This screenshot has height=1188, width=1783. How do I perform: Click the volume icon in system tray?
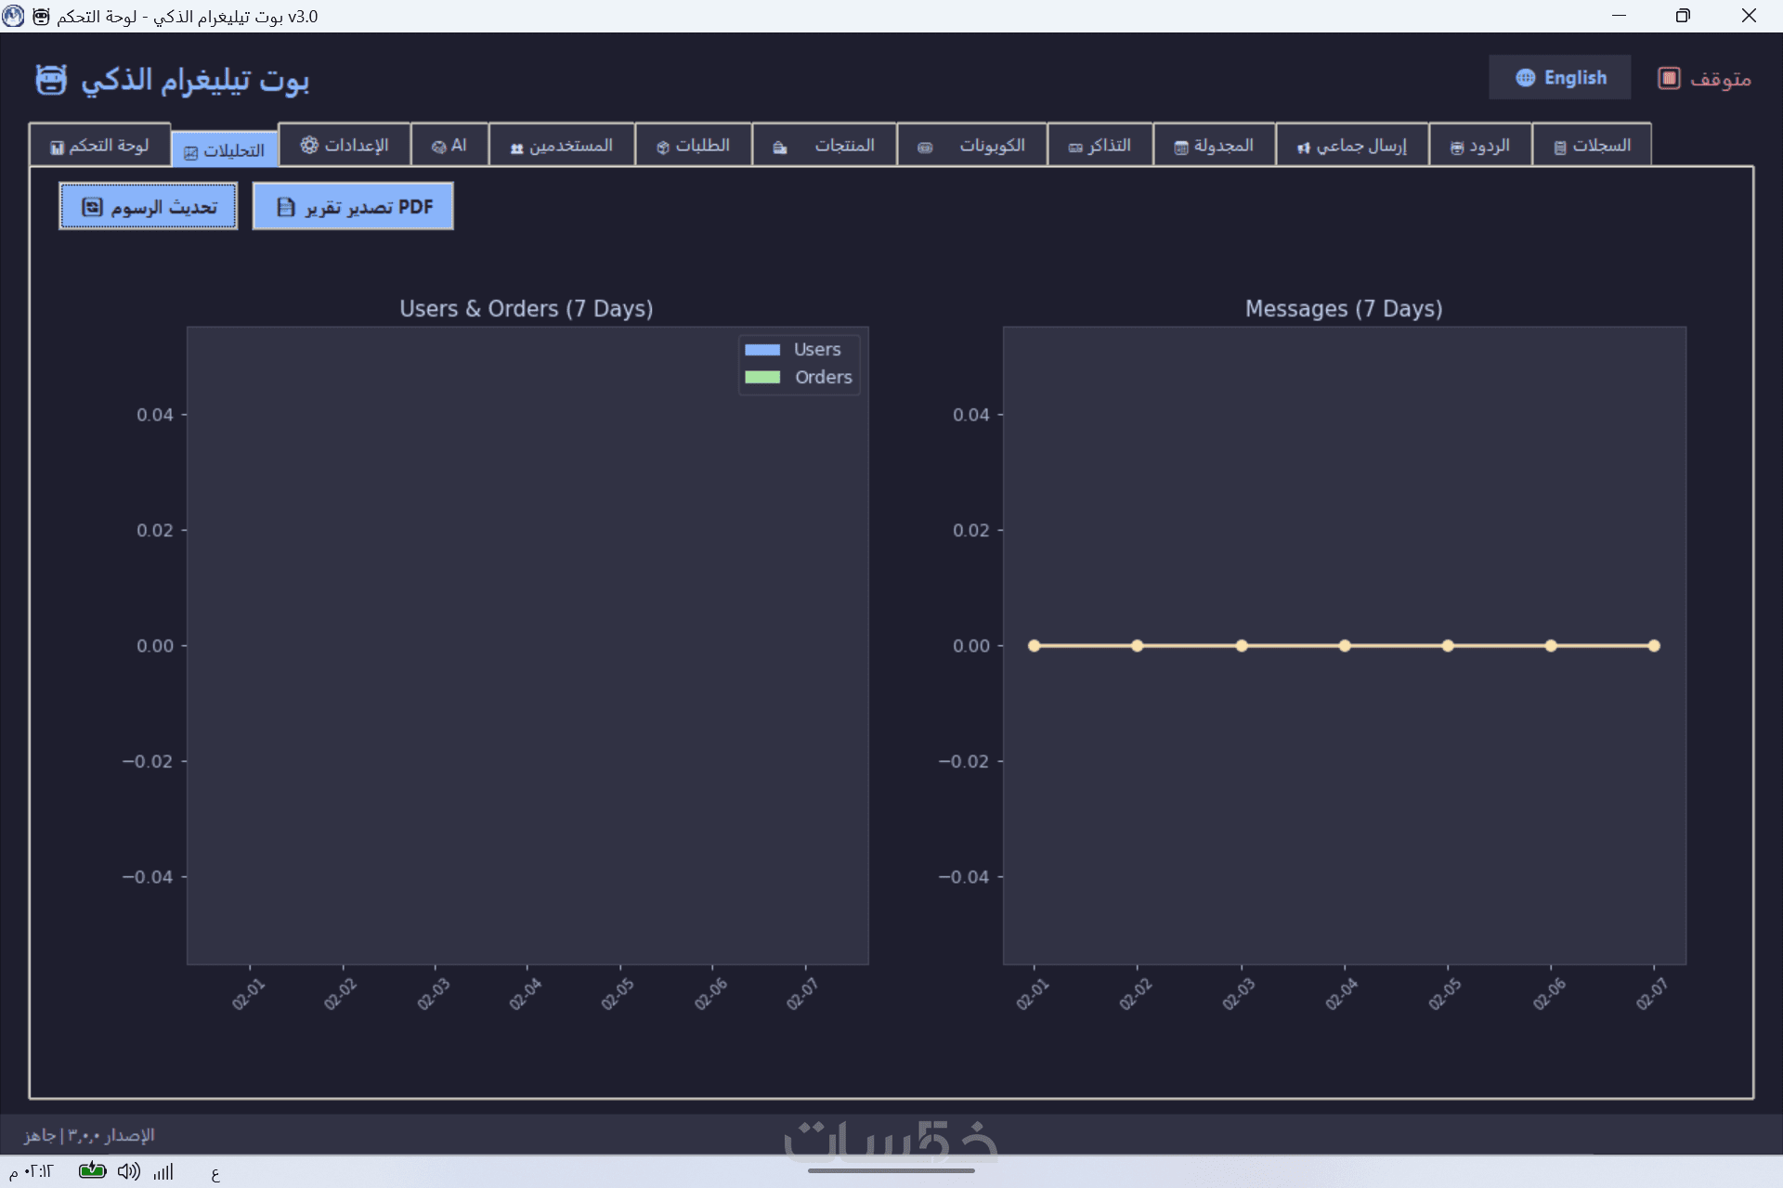(x=128, y=1171)
